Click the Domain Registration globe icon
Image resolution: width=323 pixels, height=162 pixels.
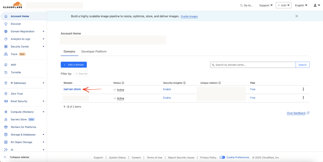[6, 32]
